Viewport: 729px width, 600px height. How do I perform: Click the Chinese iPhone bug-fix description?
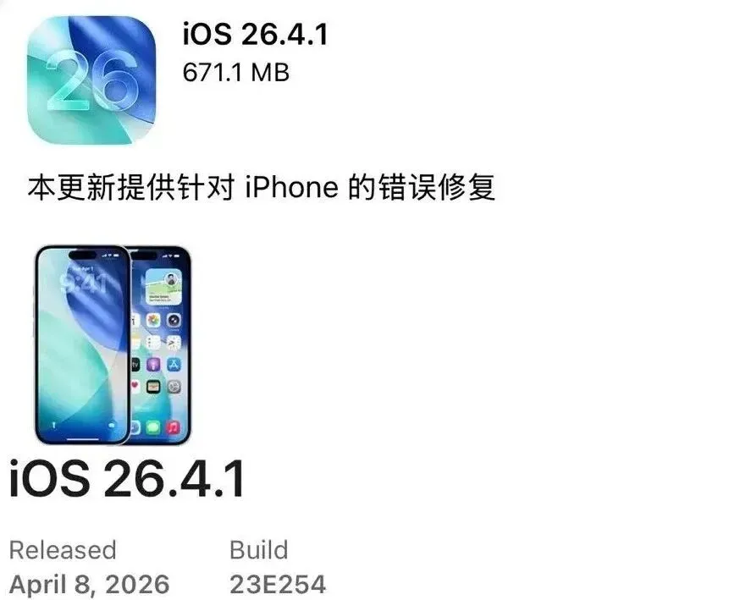point(262,188)
